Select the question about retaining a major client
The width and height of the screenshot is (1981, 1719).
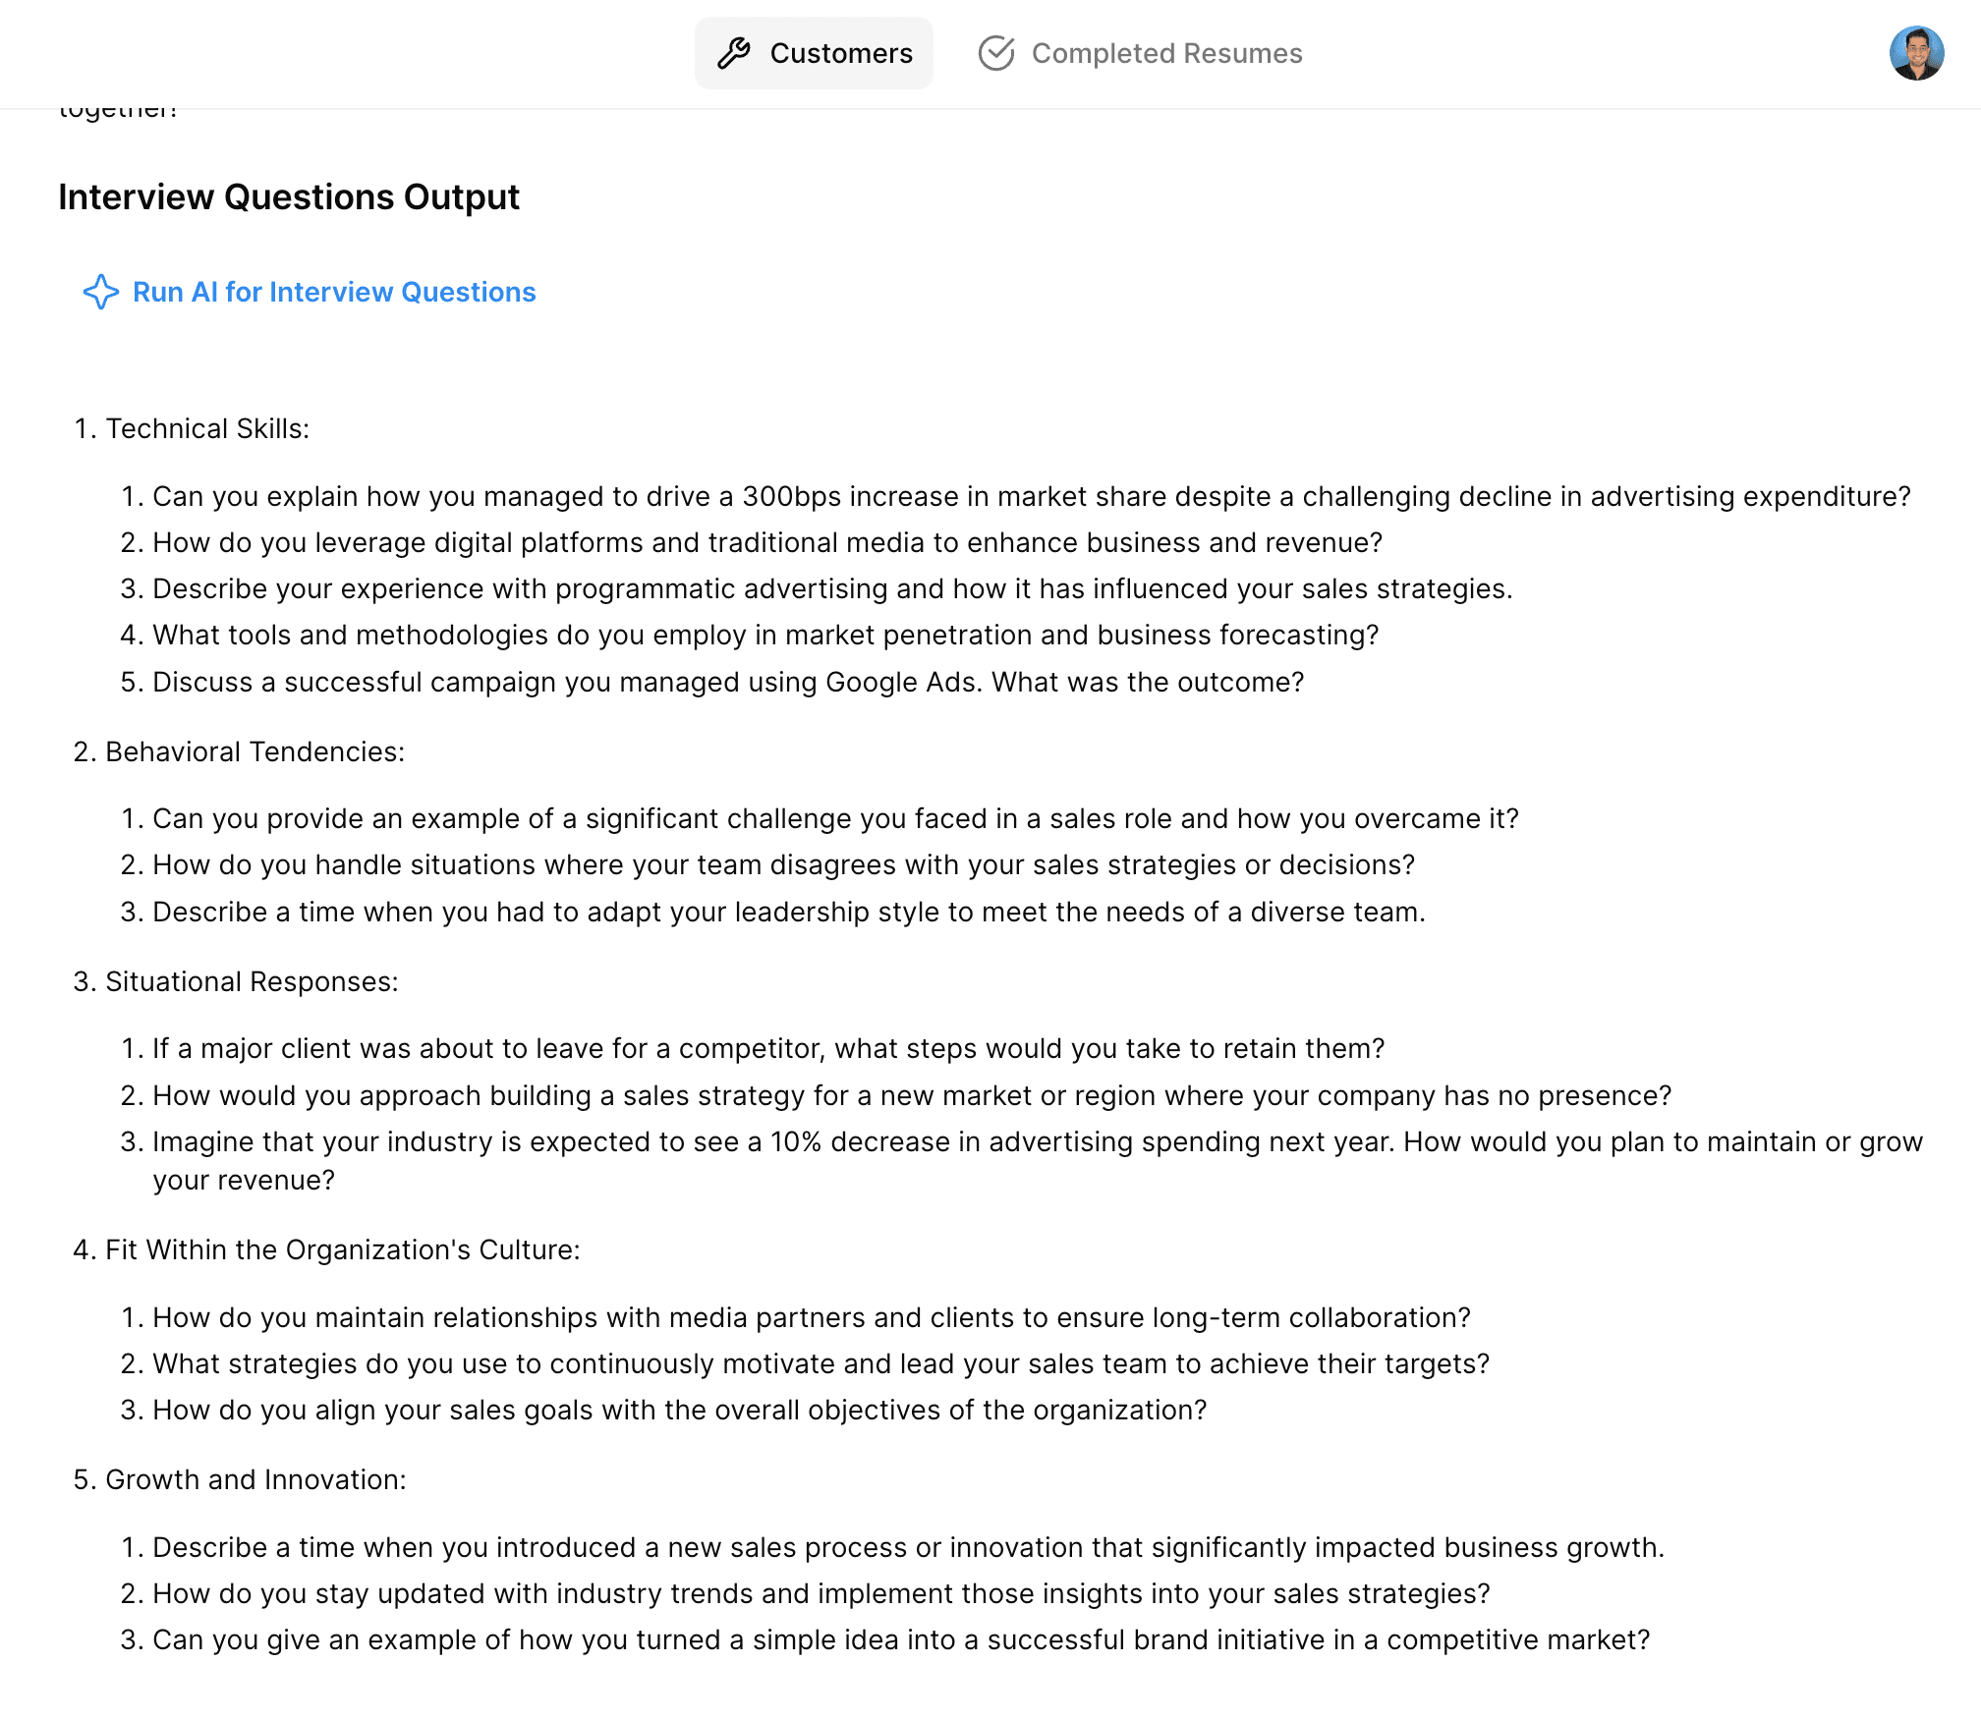click(766, 1048)
